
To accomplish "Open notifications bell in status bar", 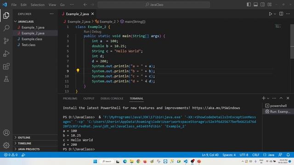I will point(288,155).
